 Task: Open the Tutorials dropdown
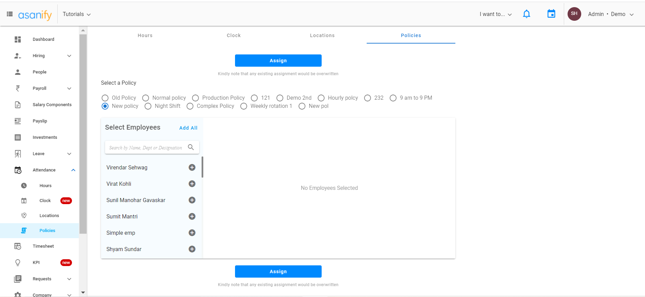[77, 14]
